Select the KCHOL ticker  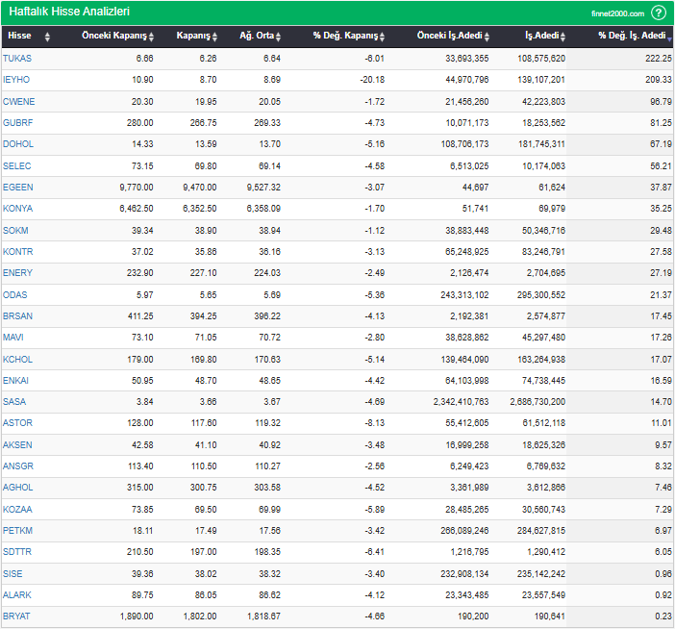[18, 358]
